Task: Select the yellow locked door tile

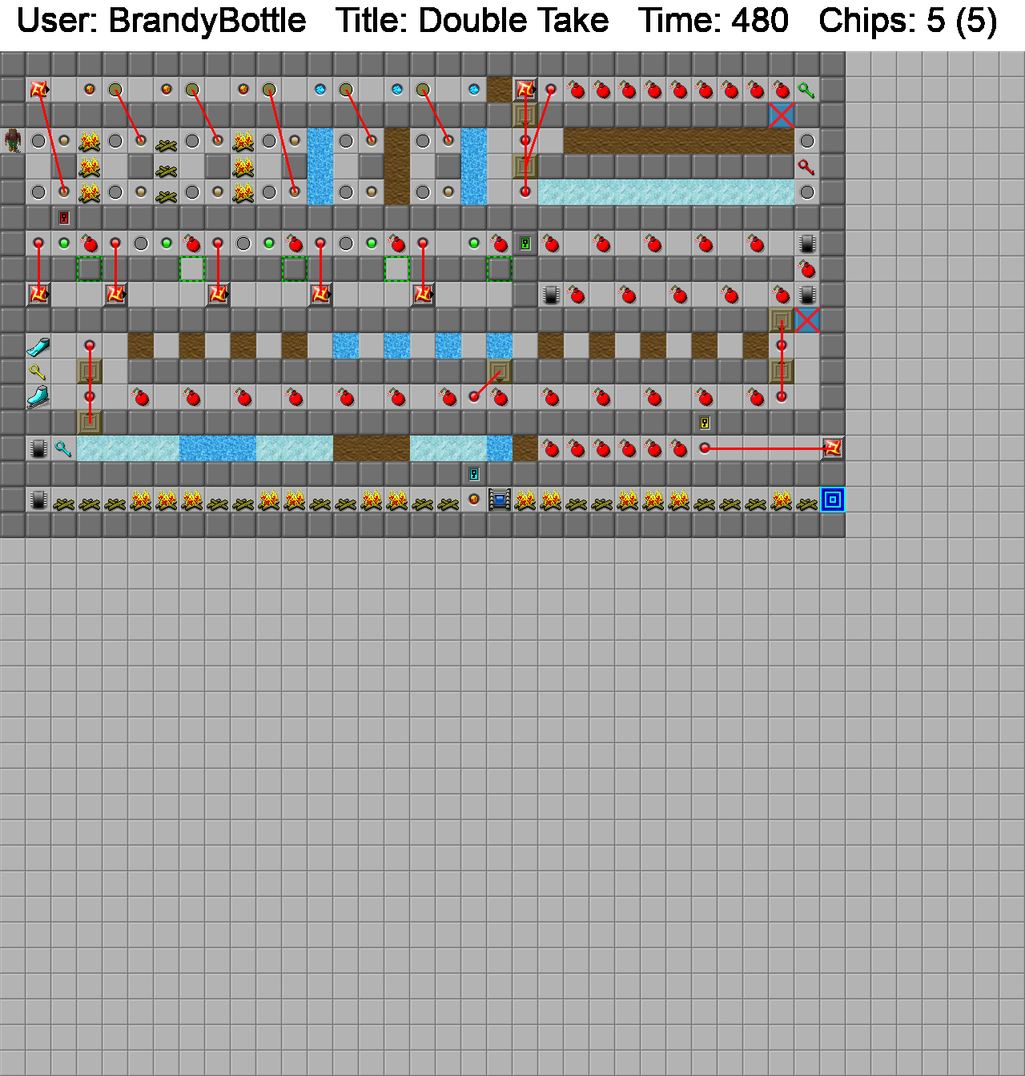Action: (x=705, y=423)
